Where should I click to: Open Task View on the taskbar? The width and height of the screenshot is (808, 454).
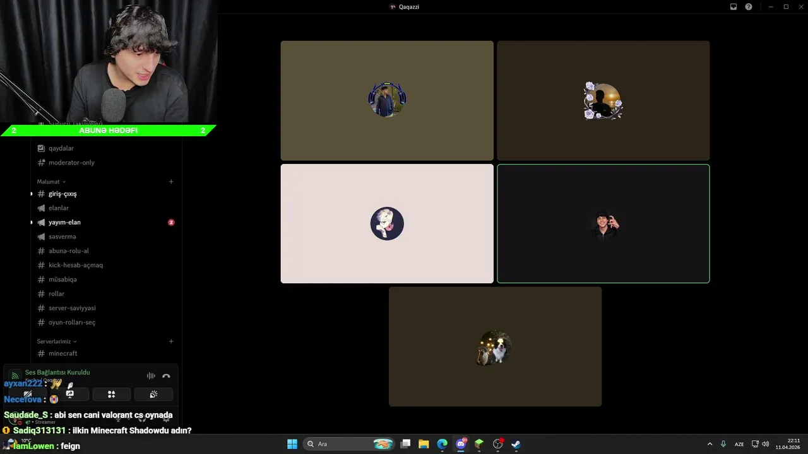406,444
